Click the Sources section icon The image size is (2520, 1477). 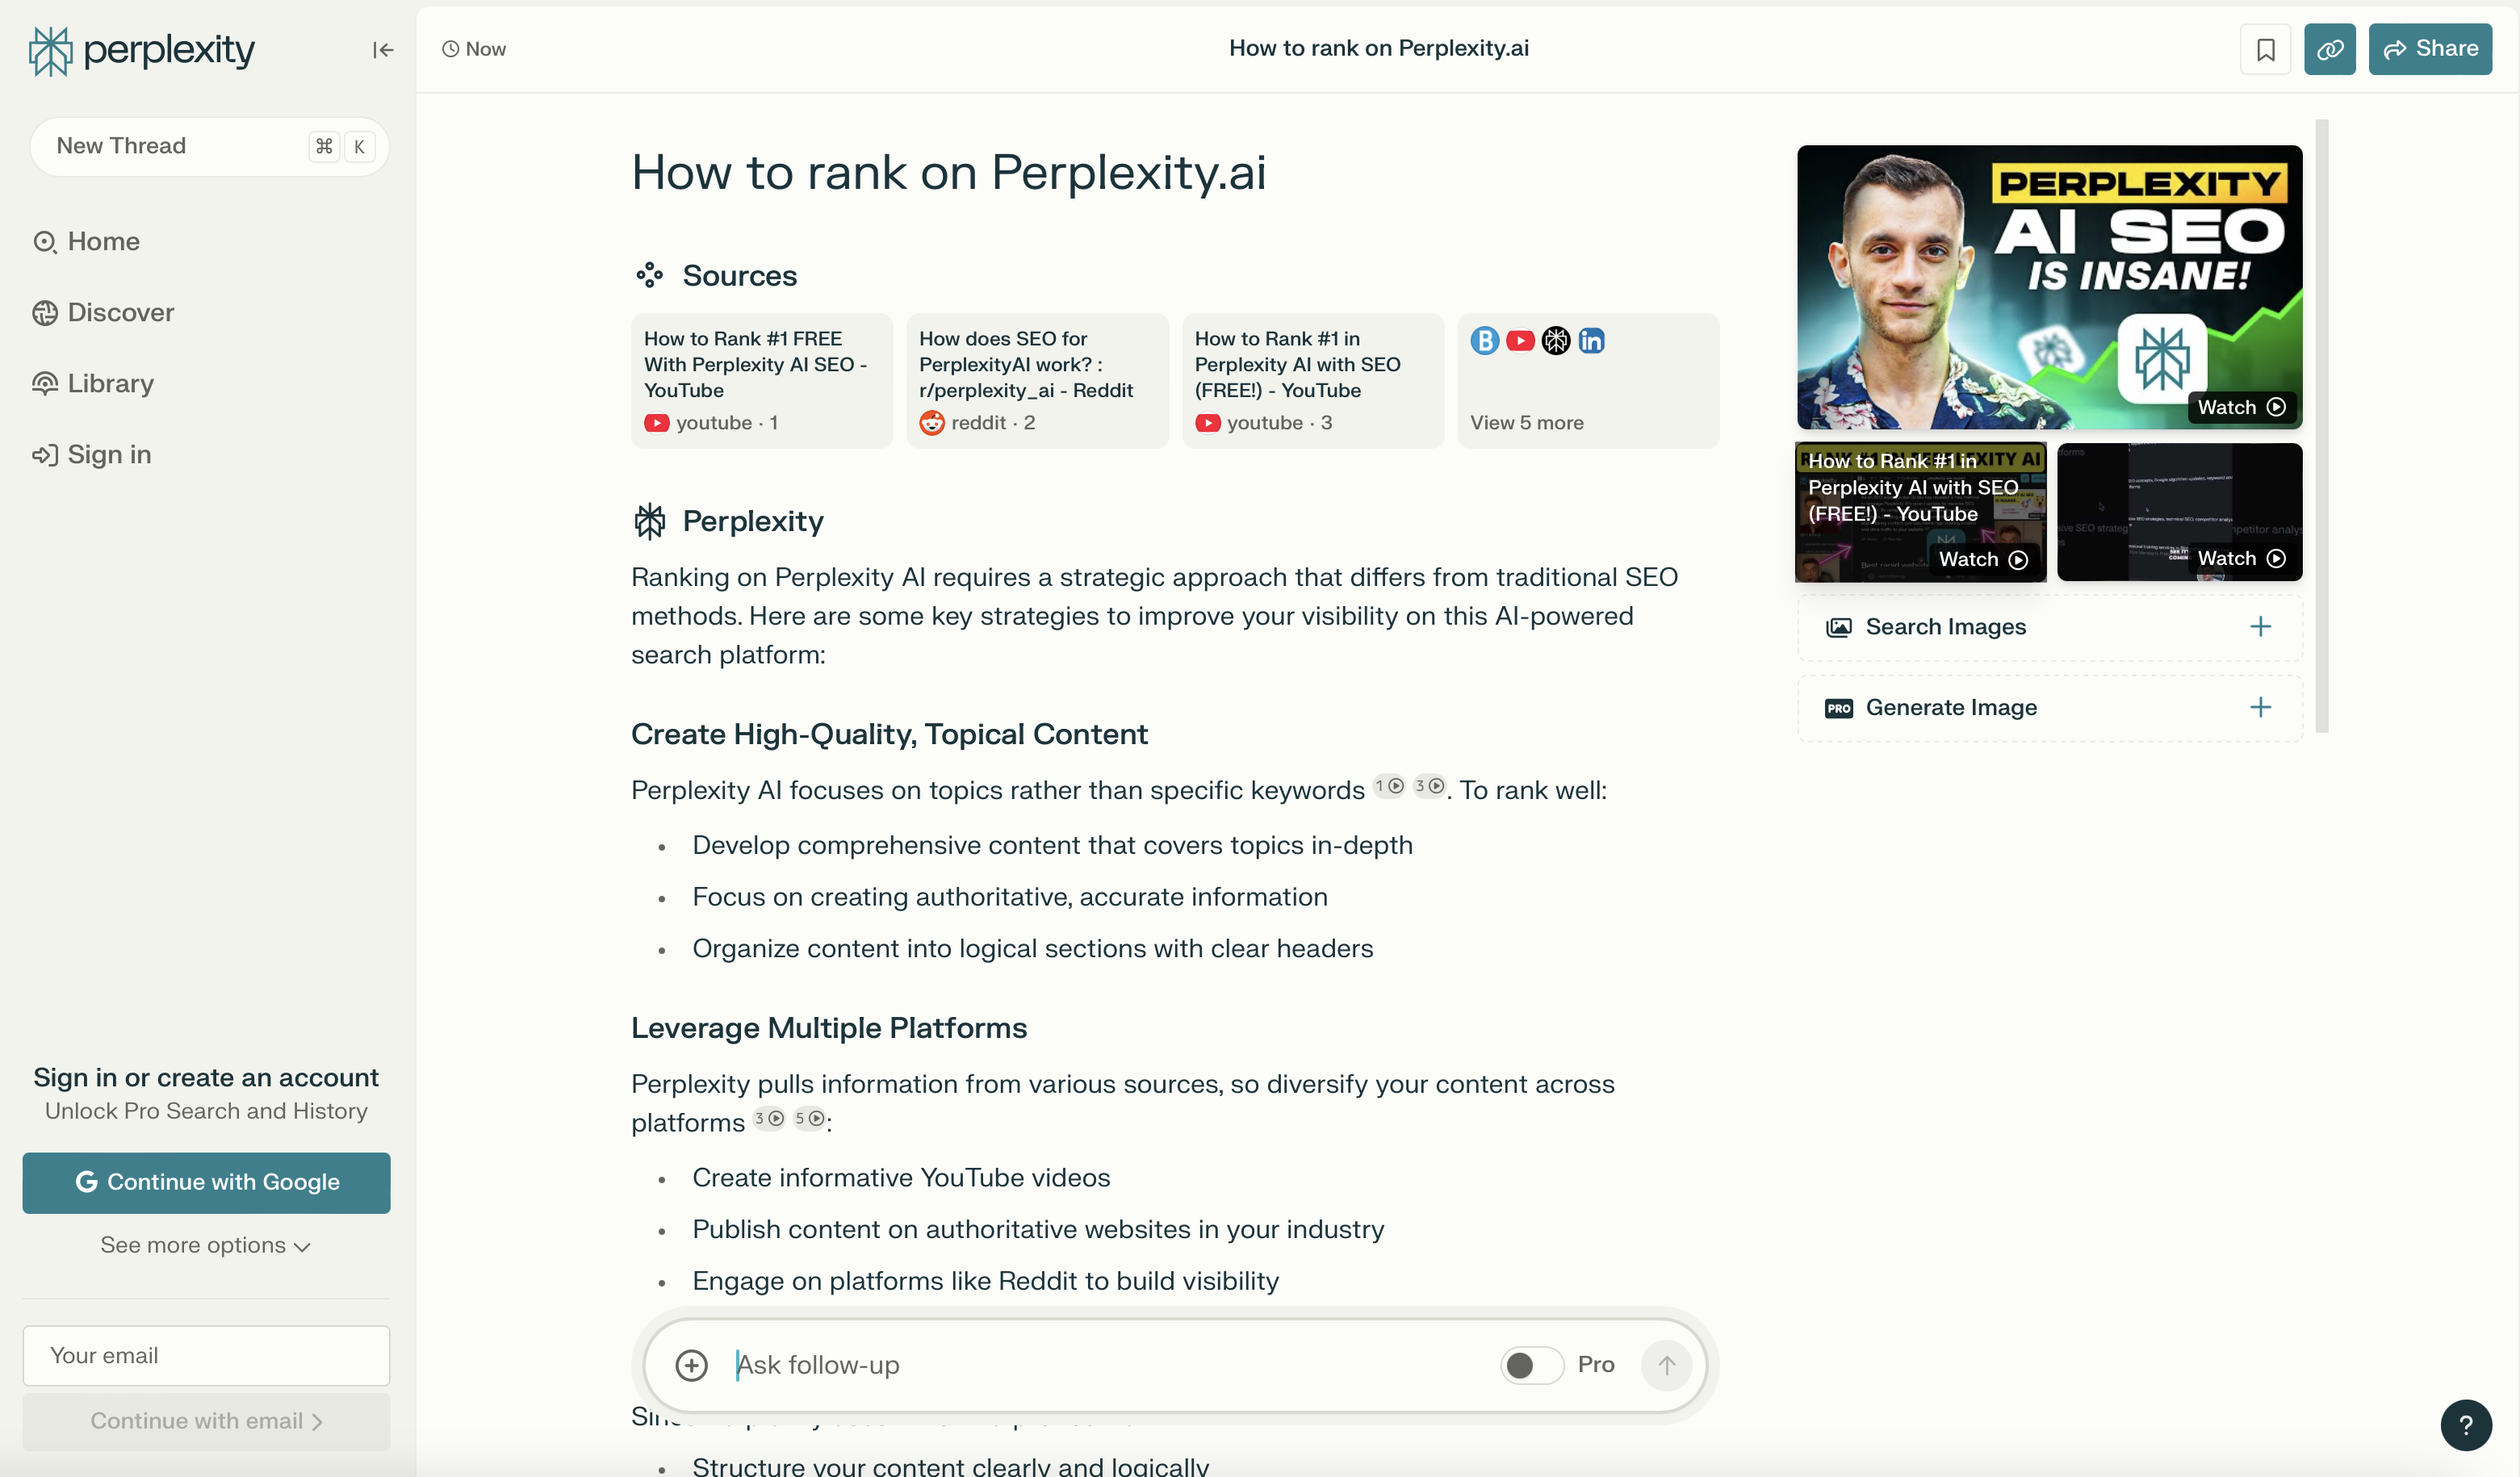[x=649, y=276]
